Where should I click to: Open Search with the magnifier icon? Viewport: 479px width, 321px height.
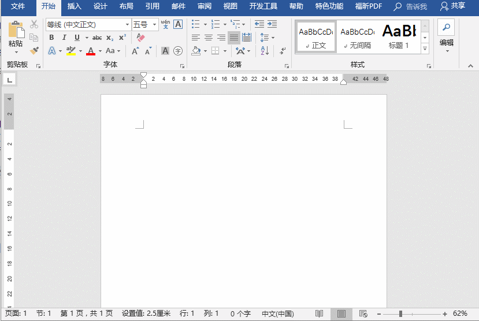point(446,27)
